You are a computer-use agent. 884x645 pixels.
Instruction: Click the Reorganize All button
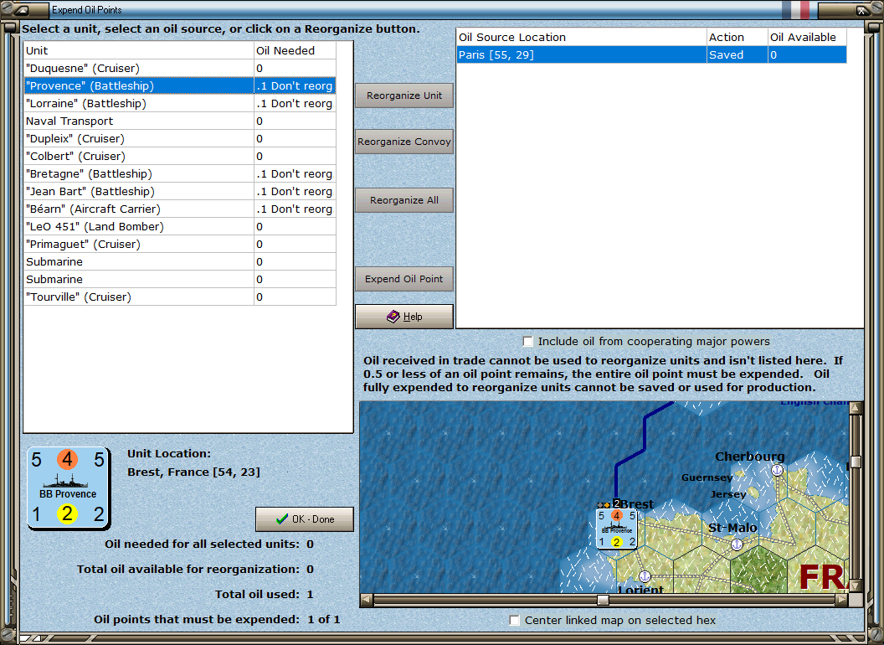point(404,200)
